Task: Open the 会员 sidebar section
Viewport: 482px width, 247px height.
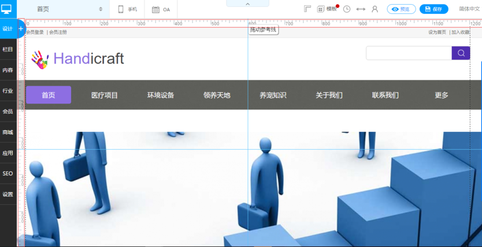Action: click(8, 111)
